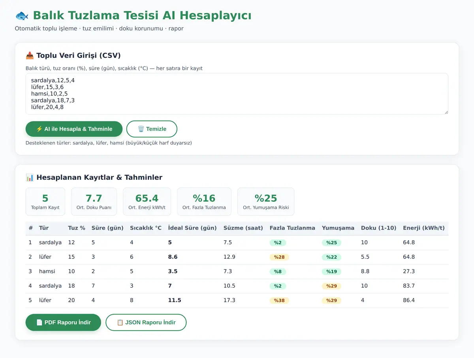The height and width of the screenshot is (358, 474).
Task: Click the %22 softening badge in row 2
Action: [x=331, y=257]
